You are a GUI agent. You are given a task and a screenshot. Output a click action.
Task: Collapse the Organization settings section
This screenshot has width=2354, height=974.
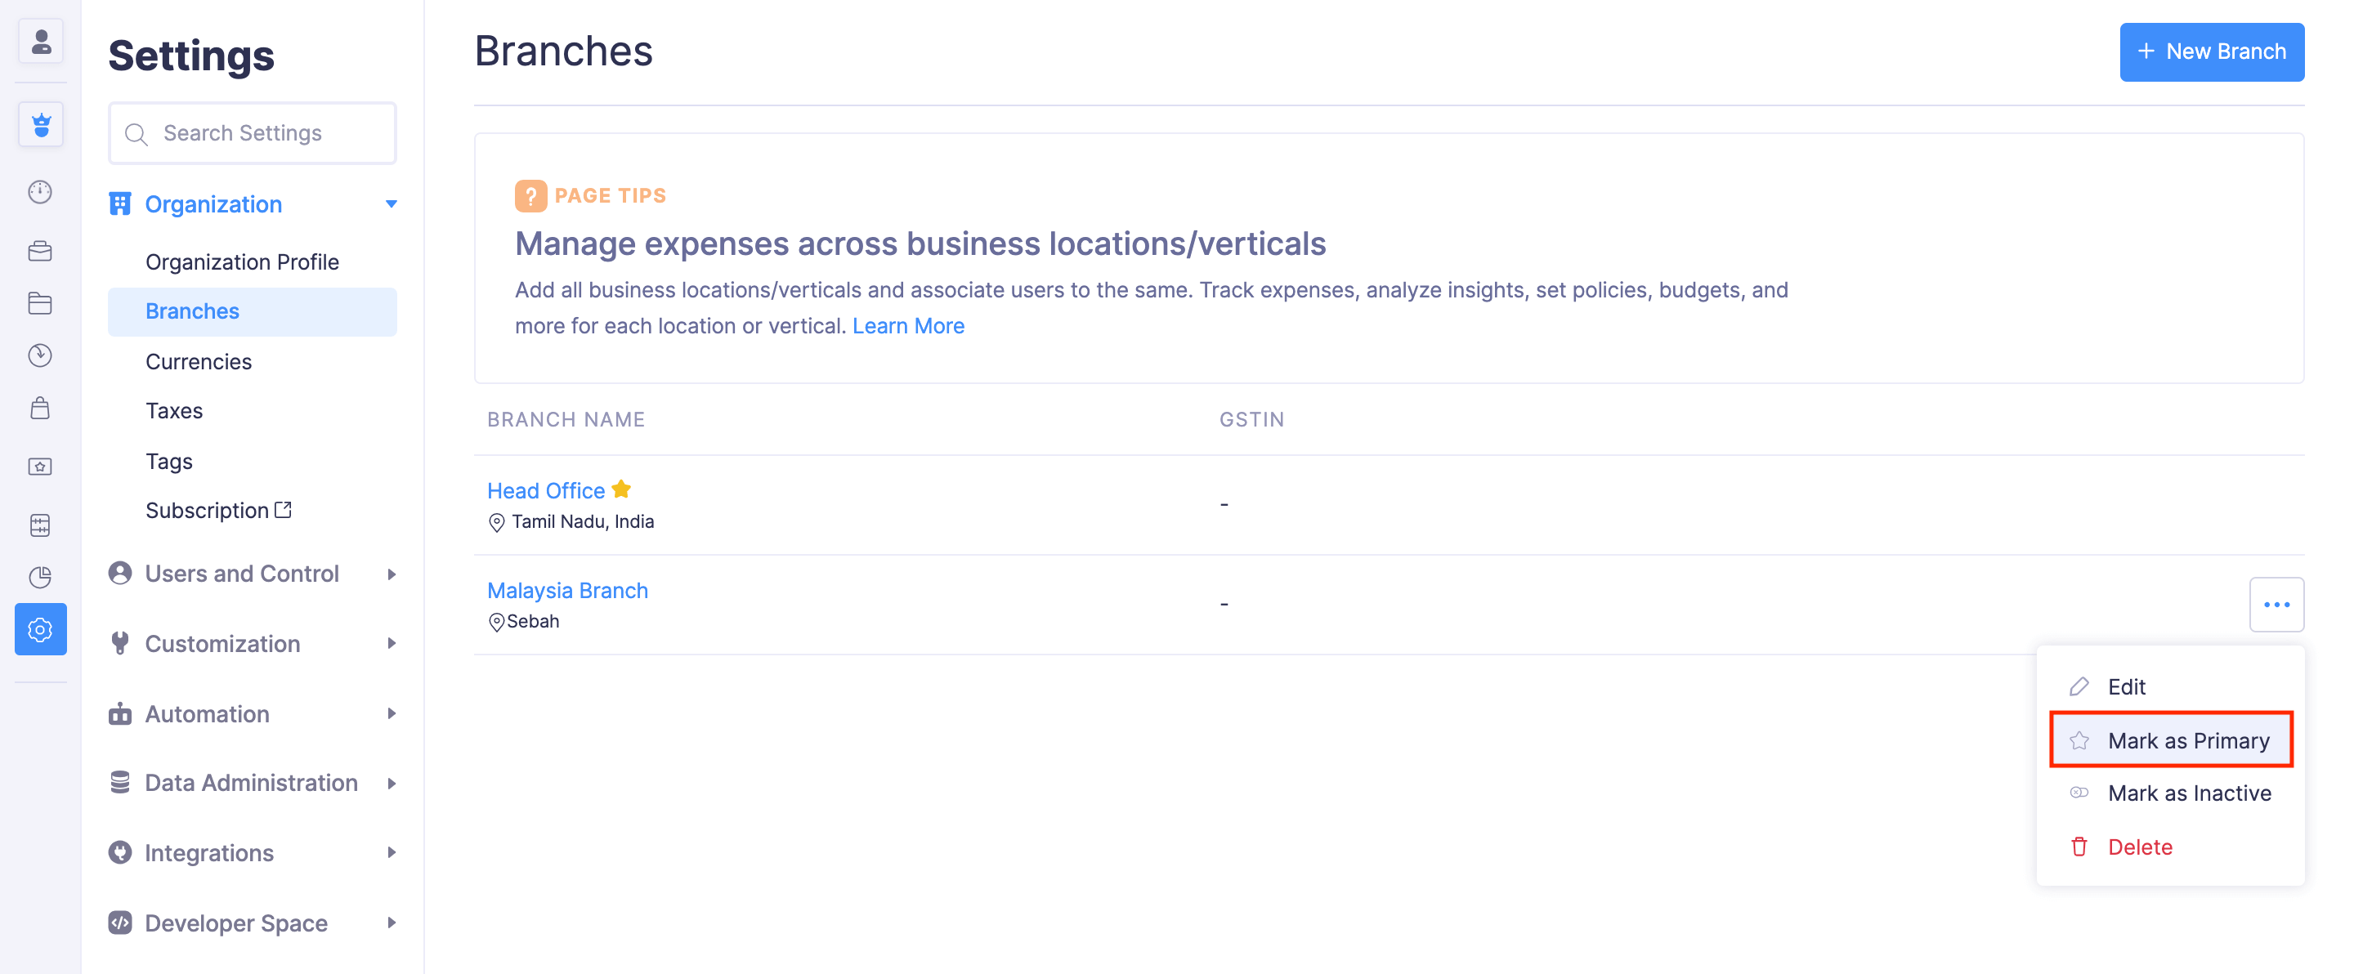tap(392, 203)
